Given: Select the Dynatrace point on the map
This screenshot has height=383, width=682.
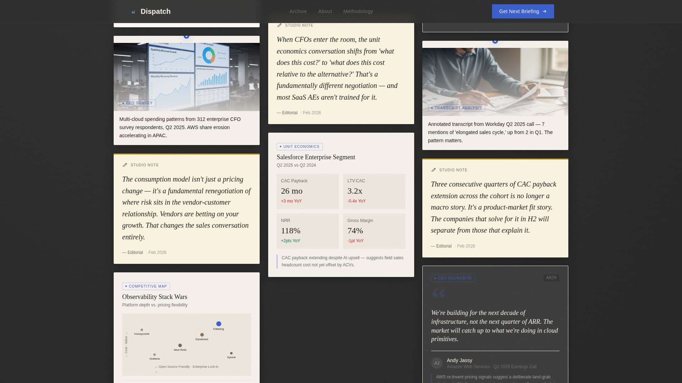Looking at the screenshot, I should pos(202,335).
